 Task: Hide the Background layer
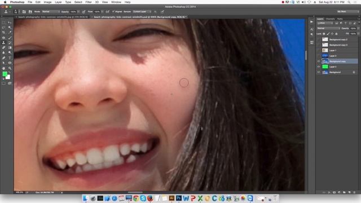319,72
